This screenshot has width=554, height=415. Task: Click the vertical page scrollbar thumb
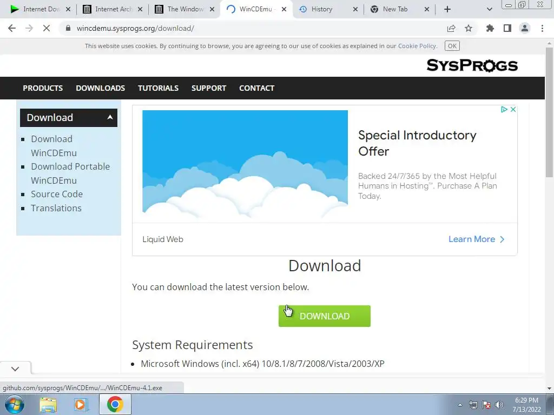[549, 113]
